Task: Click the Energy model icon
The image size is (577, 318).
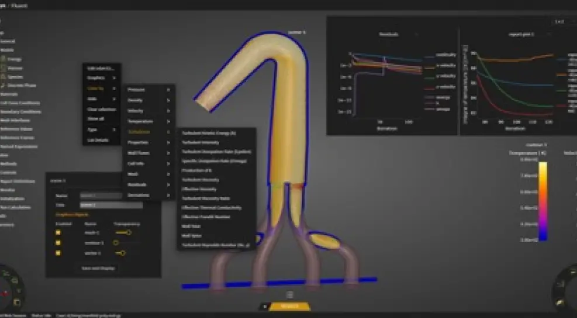Action: click(x=4, y=59)
